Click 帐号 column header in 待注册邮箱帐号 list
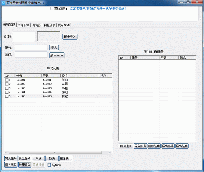204x172 pixels. (145, 58)
